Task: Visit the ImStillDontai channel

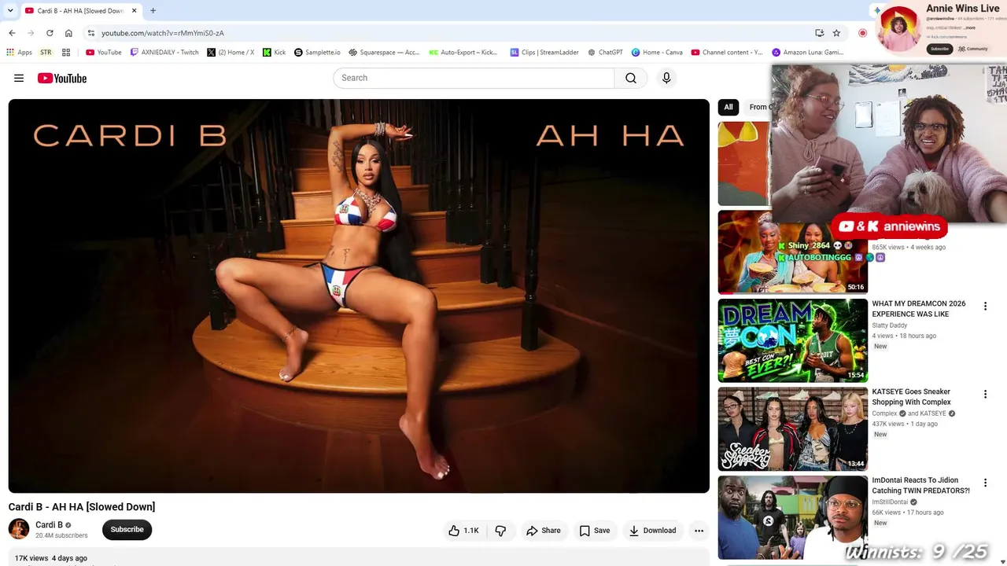Action: pyautogui.click(x=890, y=502)
